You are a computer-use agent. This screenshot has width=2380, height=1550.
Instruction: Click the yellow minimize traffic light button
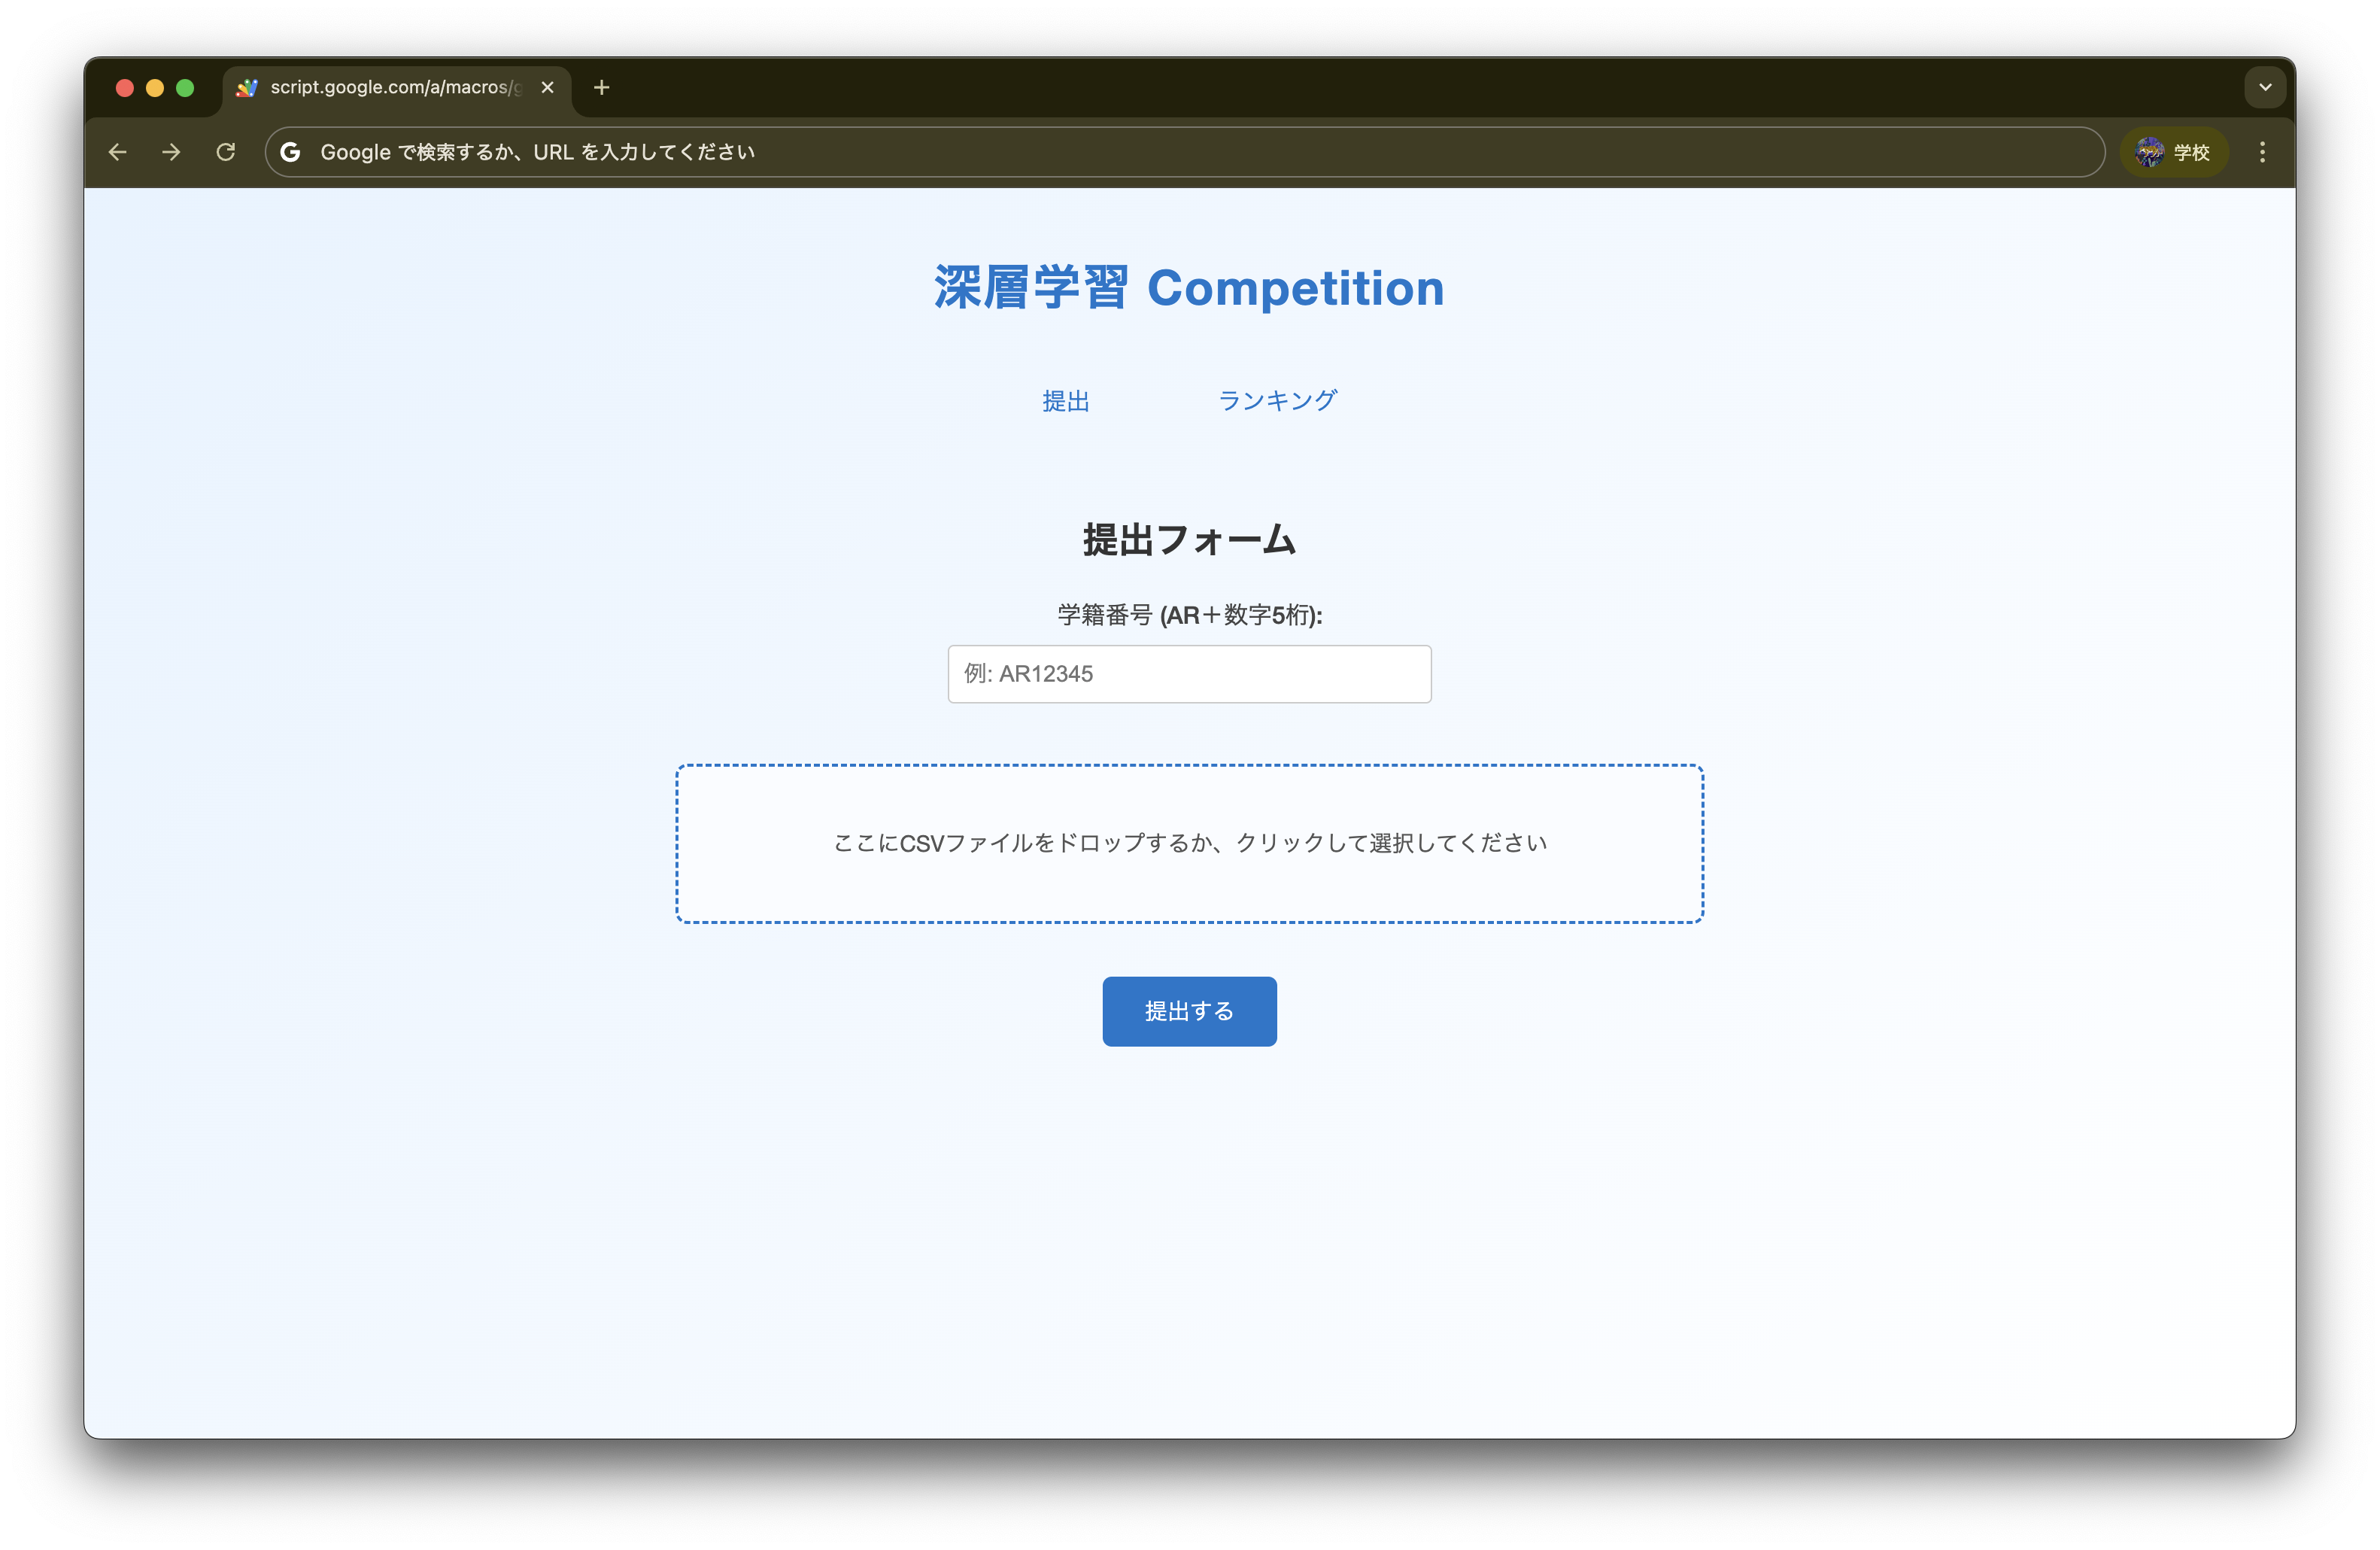[155, 88]
